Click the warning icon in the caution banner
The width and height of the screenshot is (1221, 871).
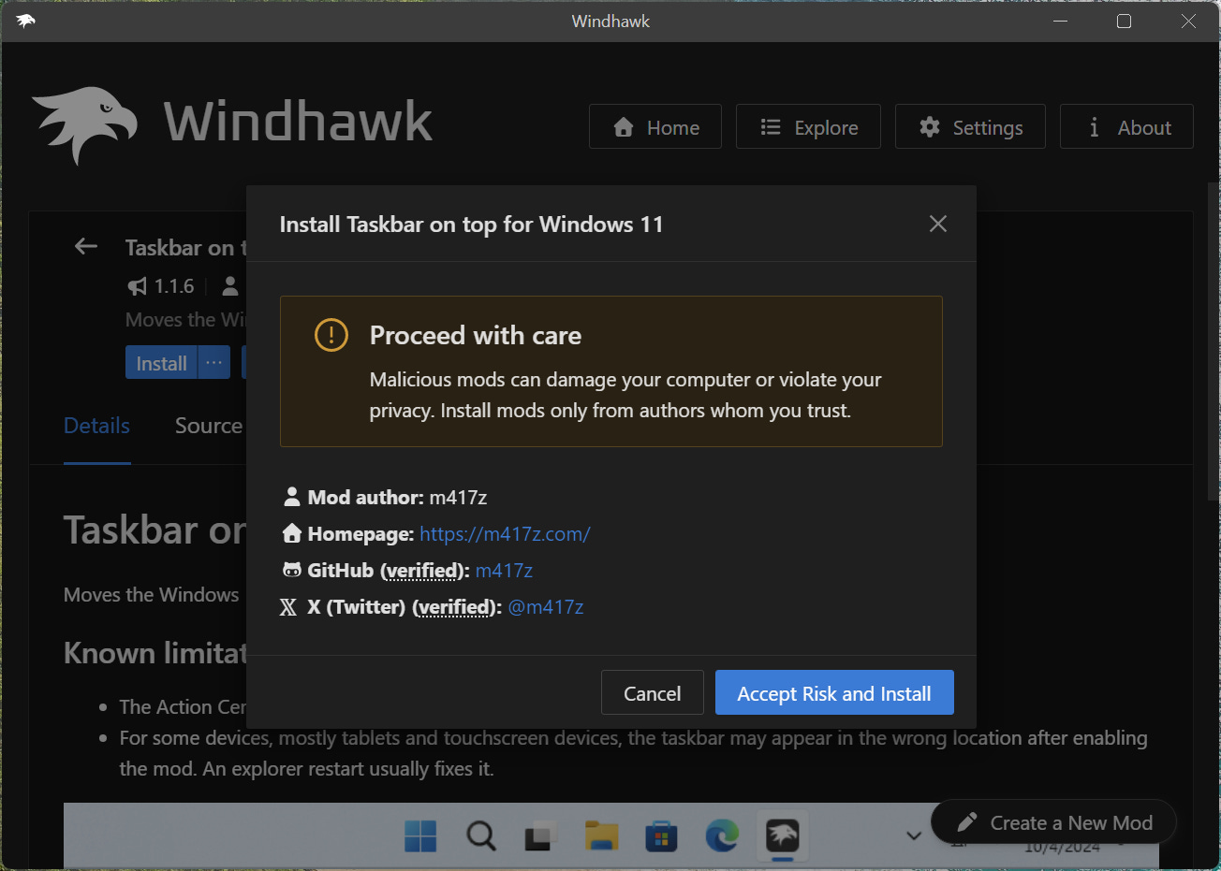[x=331, y=334]
